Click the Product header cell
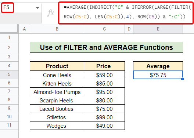 57,66
